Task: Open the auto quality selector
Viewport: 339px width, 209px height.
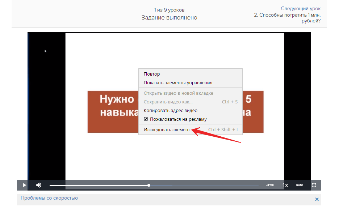Action: coord(300,185)
